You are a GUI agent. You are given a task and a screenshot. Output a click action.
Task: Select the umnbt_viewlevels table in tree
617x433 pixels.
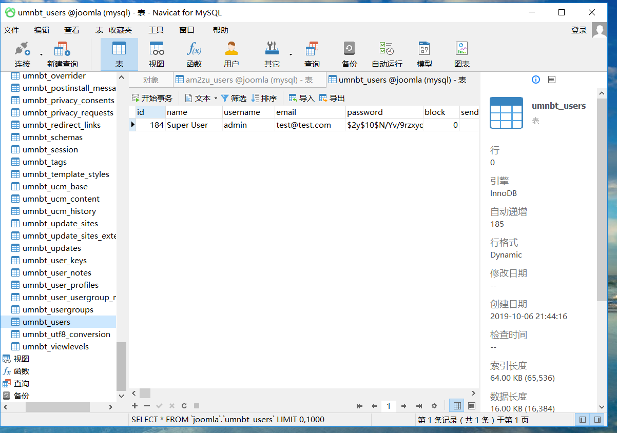pos(55,346)
